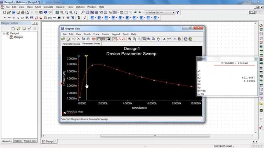Open the Grapher analysis dropdown arrow in main toolbar
Image resolution: width=264 pixels, height=148 pixels.
click(x=118, y=12)
